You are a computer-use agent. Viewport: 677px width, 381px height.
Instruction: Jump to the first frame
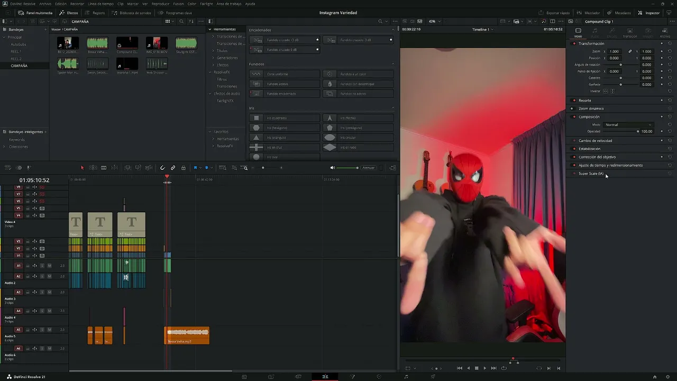pyautogui.click(x=460, y=368)
